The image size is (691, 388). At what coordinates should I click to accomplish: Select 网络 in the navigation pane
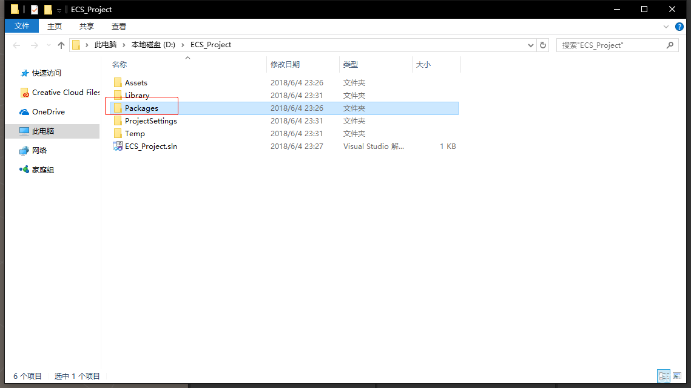[33, 151]
